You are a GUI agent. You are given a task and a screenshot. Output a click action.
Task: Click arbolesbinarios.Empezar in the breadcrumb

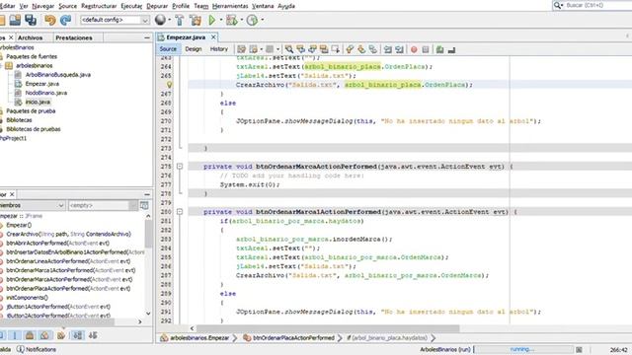coord(199,337)
